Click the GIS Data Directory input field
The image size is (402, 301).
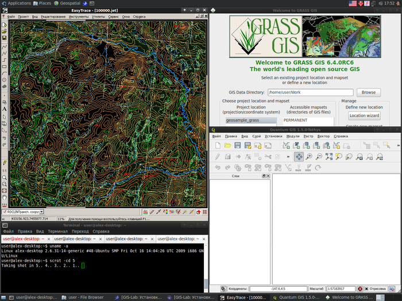click(310, 92)
